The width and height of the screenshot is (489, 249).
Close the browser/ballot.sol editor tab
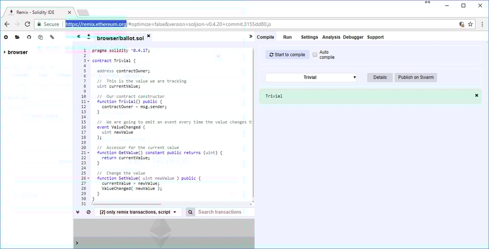[x=149, y=36]
